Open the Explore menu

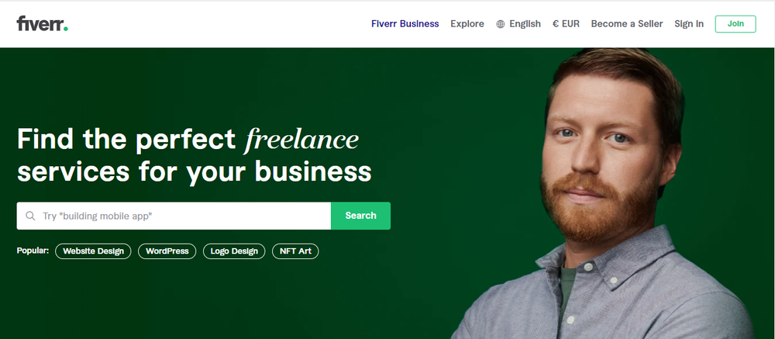click(x=467, y=24)
